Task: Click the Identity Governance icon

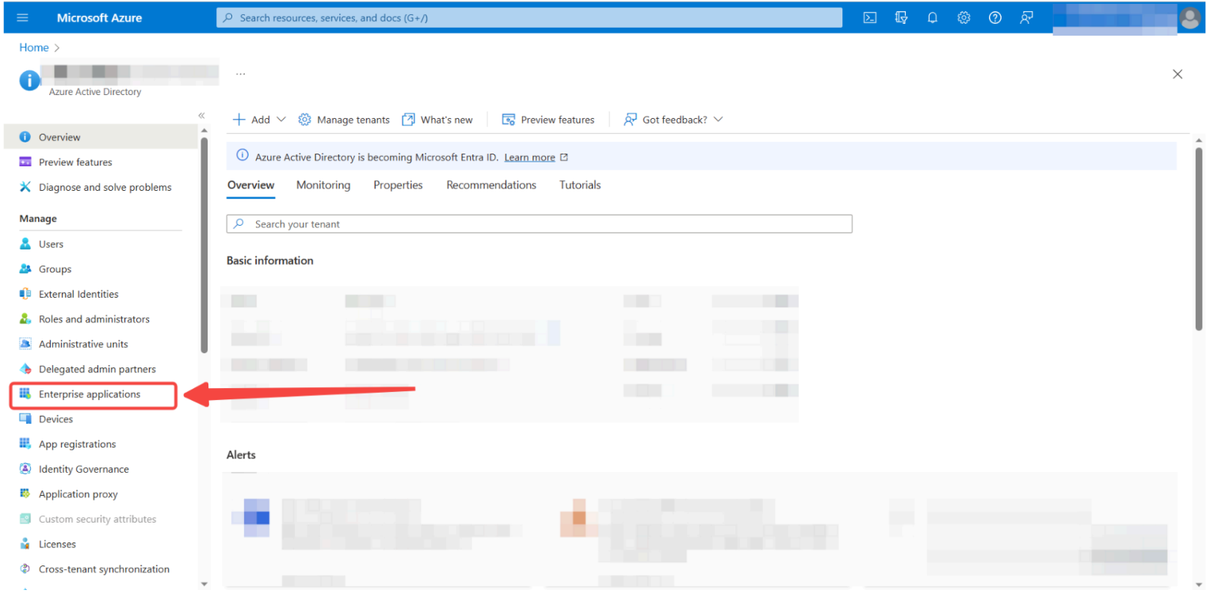Action: pyautogui.click(x=25, y=469)
